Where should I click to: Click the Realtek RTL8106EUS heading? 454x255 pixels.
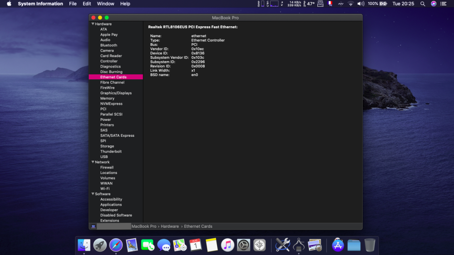[x=193, y=27]
